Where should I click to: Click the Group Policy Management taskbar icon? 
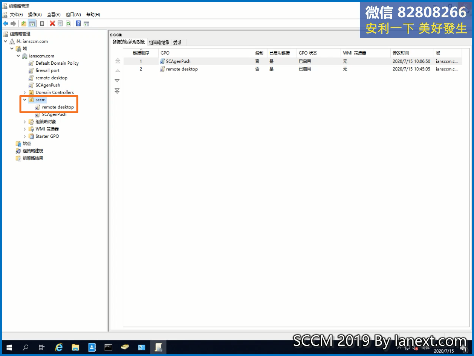click(x=158, y=347)
